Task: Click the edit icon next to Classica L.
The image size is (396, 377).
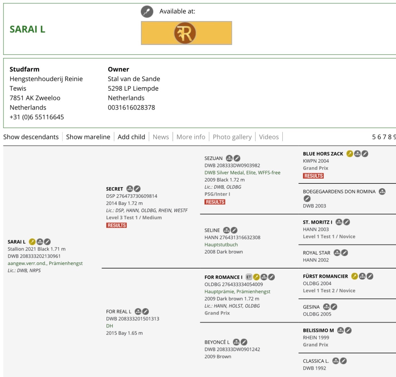Action: tap(343, 361)
